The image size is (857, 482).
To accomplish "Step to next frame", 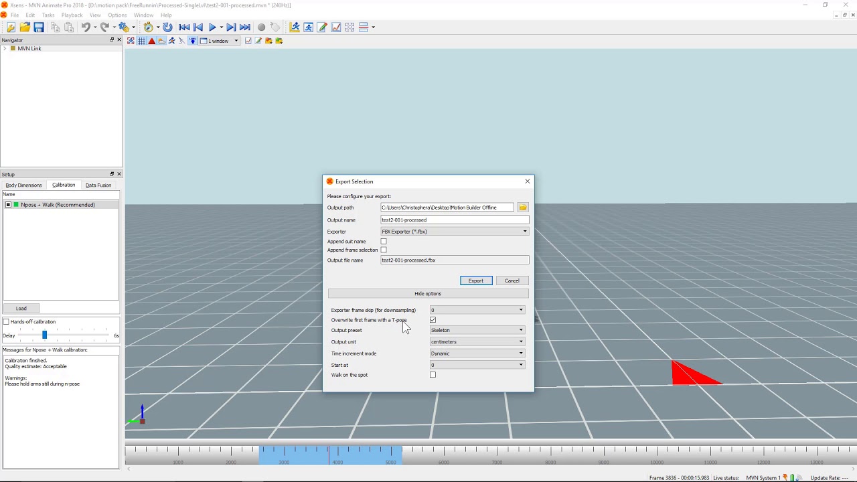I will click(x=231, y=27).
